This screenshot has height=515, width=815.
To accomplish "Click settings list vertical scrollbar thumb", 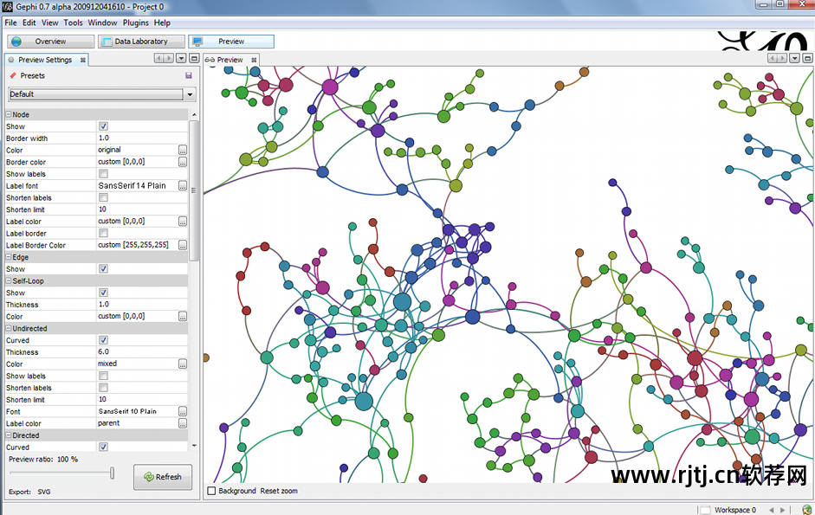I will point(193,190).
